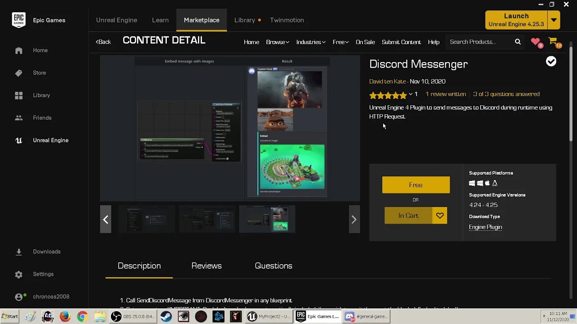The height and width of the screenshot is (324, 577).
Task: Open the Reviews tab
Action: [206, 266]
